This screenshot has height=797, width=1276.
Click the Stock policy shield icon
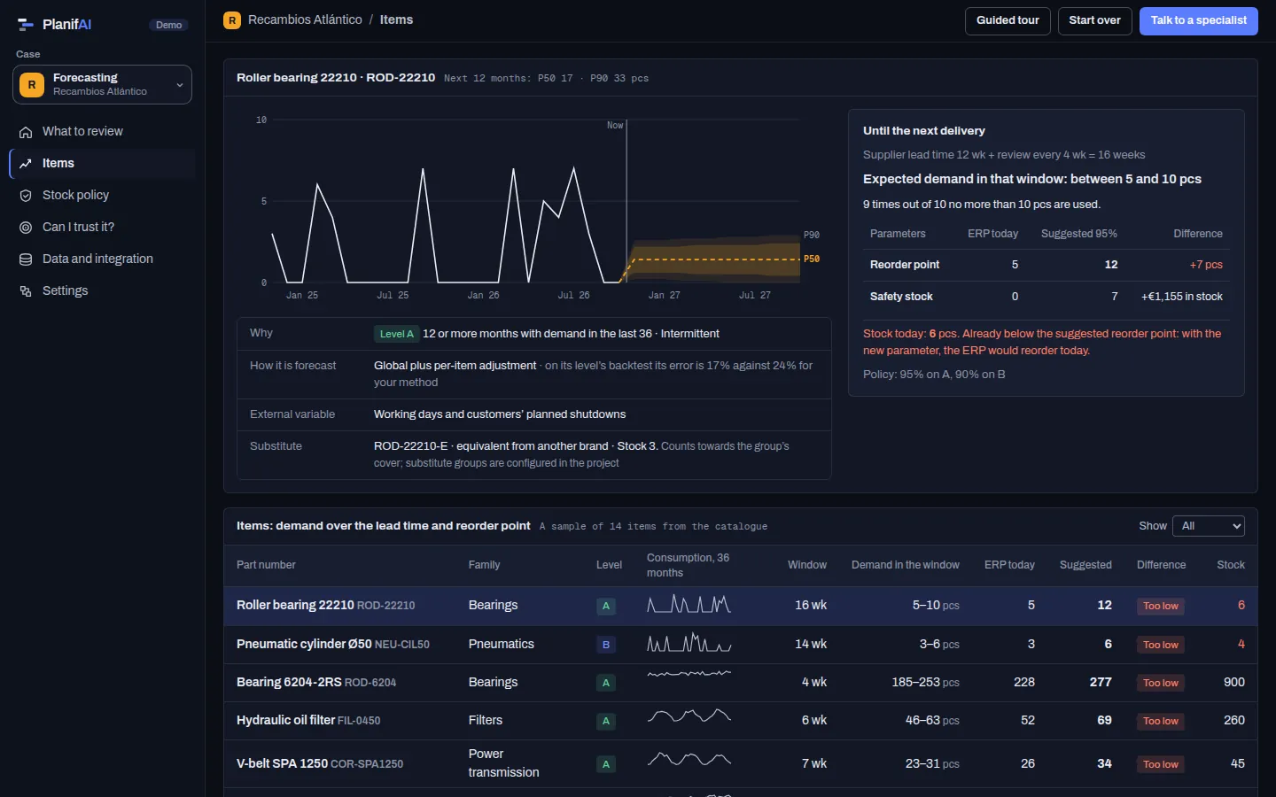point(26,196)
